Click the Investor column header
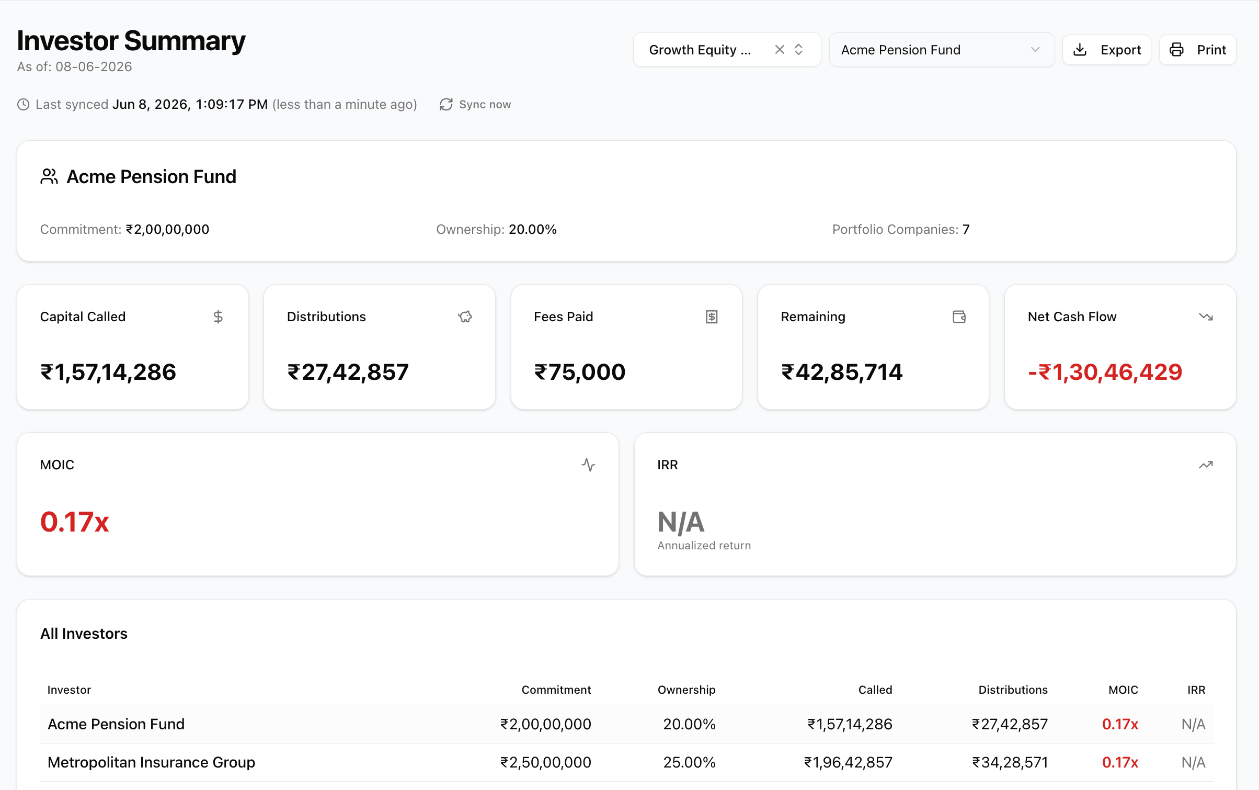 click(x=69, y=690)
